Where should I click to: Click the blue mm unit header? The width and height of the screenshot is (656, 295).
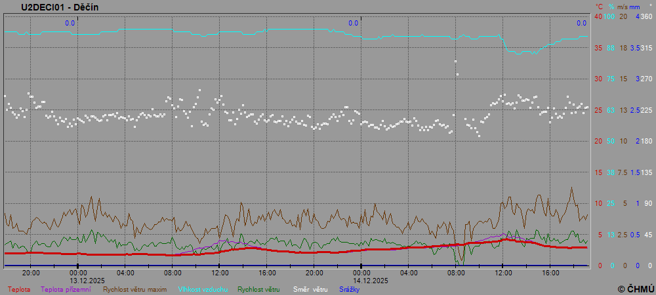pos(634,6)
